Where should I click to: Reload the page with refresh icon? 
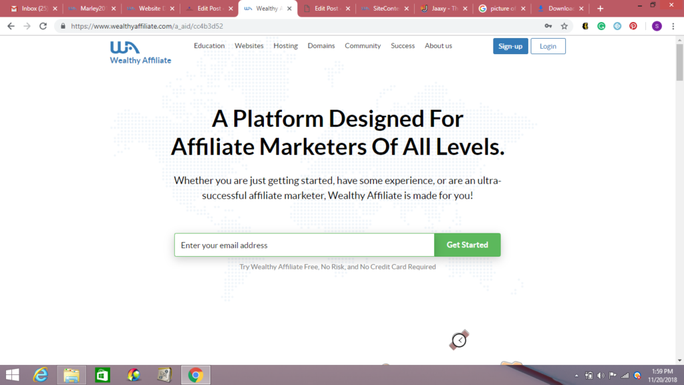pyautogui.click(x=43, y=26)
